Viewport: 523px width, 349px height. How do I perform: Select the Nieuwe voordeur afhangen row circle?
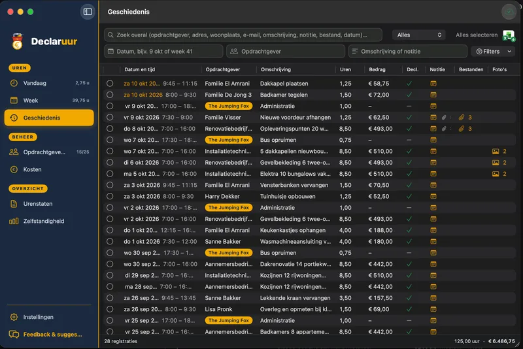pyautogui.click(x=110, y=118)
